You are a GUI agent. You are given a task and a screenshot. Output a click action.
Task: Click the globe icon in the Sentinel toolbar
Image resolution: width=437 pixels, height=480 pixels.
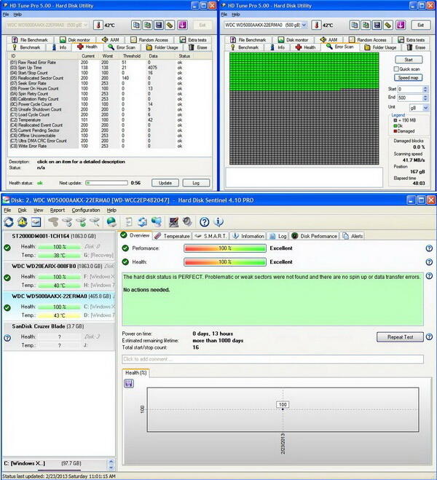[x=111, y=222]
